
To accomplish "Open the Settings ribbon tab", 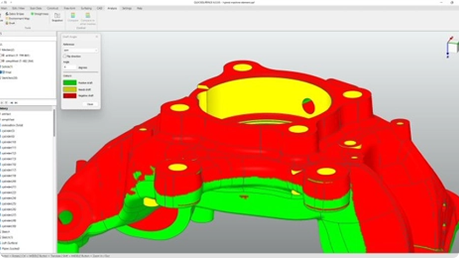I will point(126,9).
